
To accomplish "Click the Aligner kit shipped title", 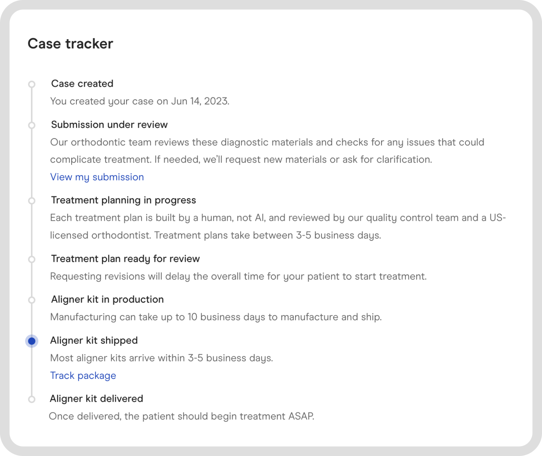I will coord(94,340).
